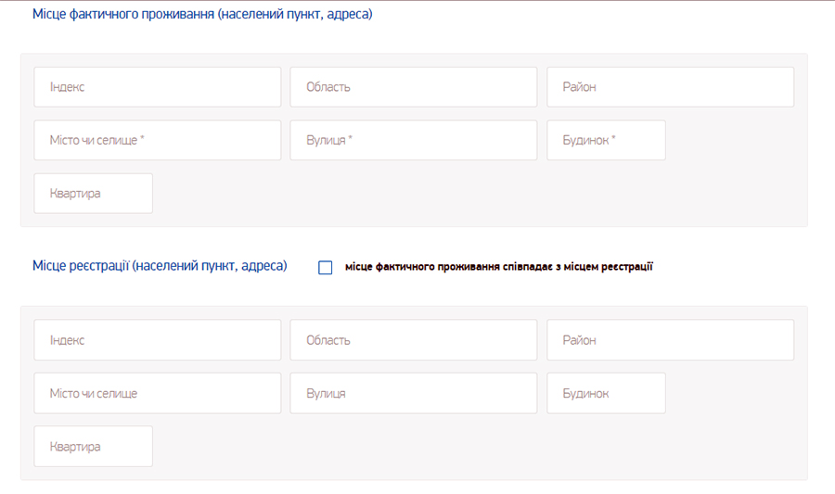Select the Квартира field in registration address section

point(93,446)
